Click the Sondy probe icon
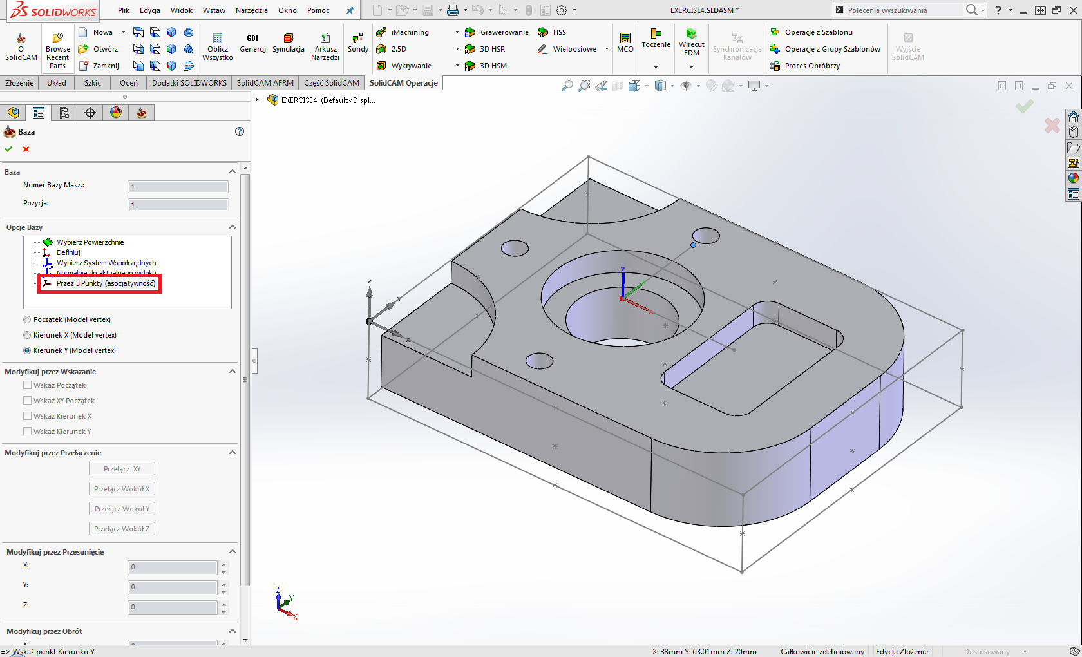 pyautogui.click(x=358, y=43)
